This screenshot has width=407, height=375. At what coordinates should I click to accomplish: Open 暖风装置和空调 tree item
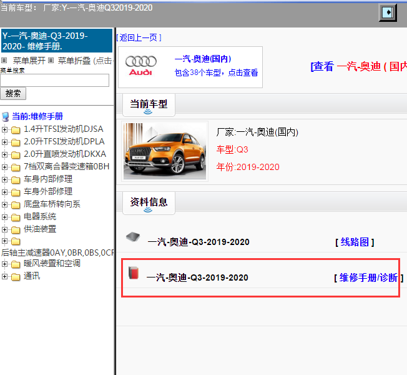click(x=52, y=264)
